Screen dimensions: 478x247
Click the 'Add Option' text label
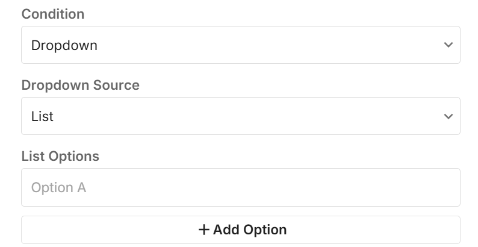pos(249,230)
